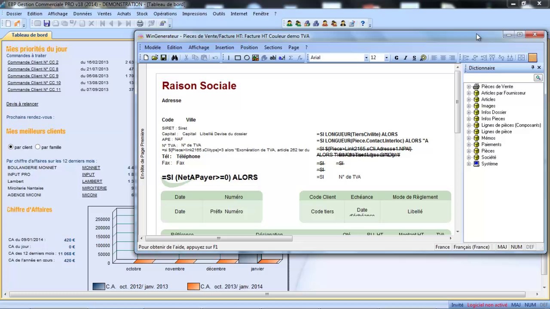Expand the Infos Dossier tree node
Viewport: 550px width, 309px height.
[x=469, y=112]
